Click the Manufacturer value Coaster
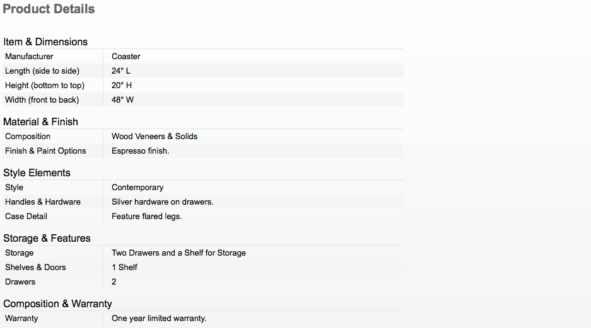Image resolution: width=591 pixels, height=328 pixels. [x=126, y=57]
